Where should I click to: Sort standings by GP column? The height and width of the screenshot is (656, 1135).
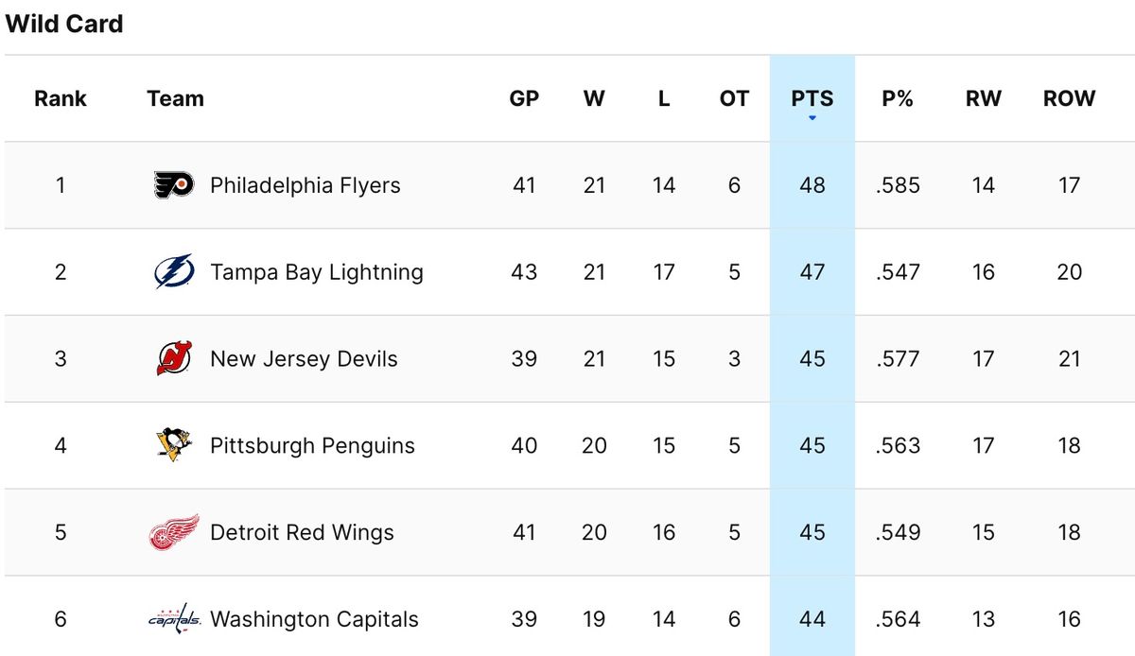click(x=524, y=98)
